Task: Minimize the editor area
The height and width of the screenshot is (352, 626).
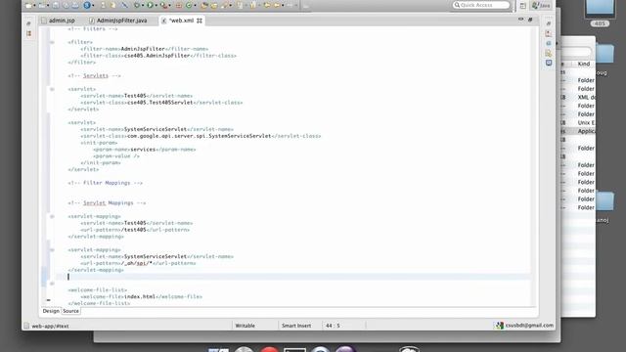Action: (x=520, y=20)
